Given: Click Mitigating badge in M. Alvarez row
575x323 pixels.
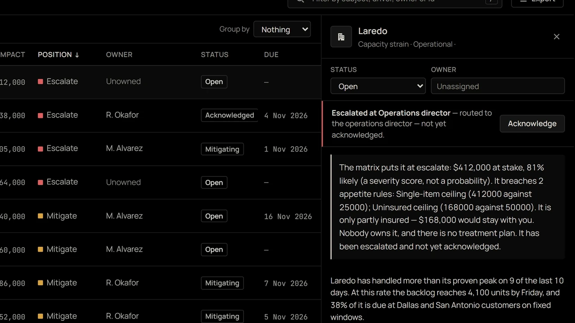Looking at the screenshot, I should click(x=222, y=149).
